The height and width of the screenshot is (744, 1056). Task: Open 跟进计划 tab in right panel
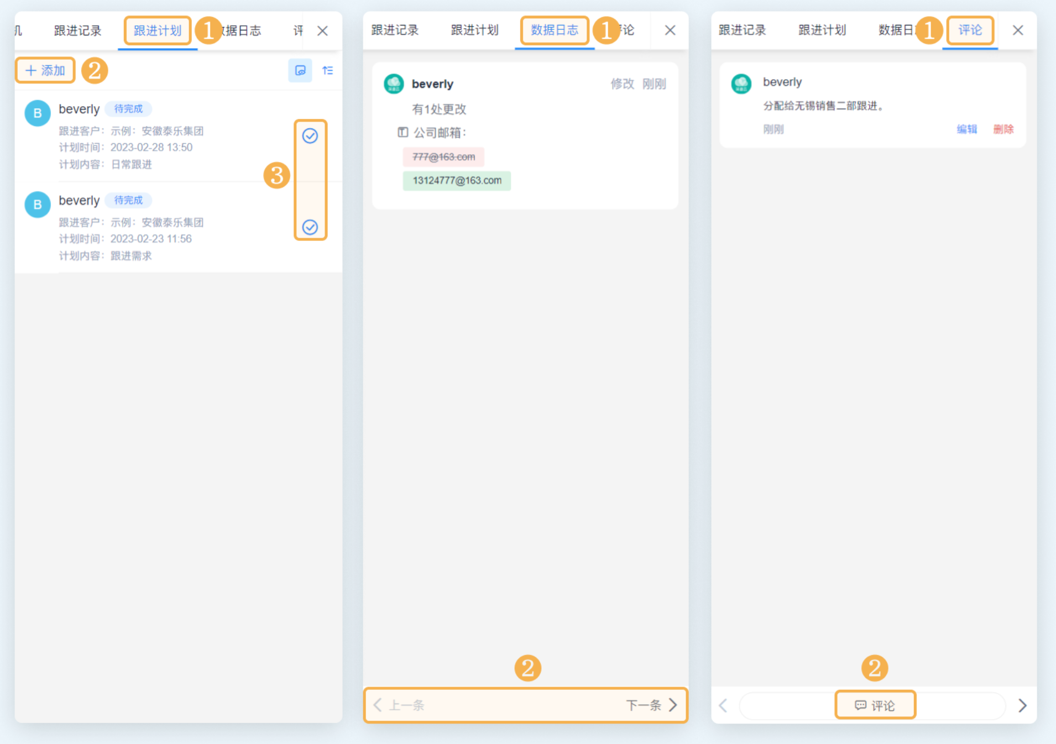(822, 30)
